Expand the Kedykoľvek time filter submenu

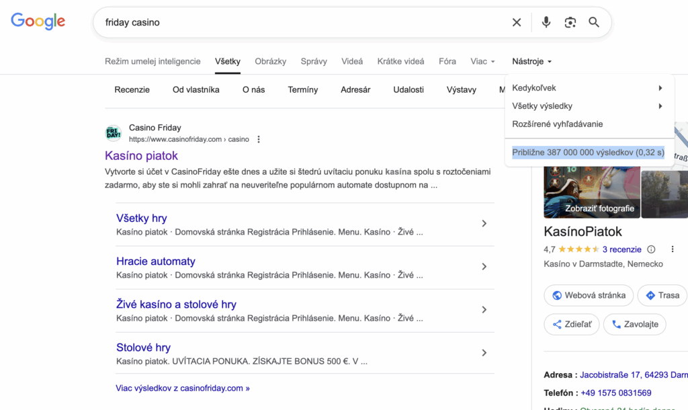tap(588, 88)
